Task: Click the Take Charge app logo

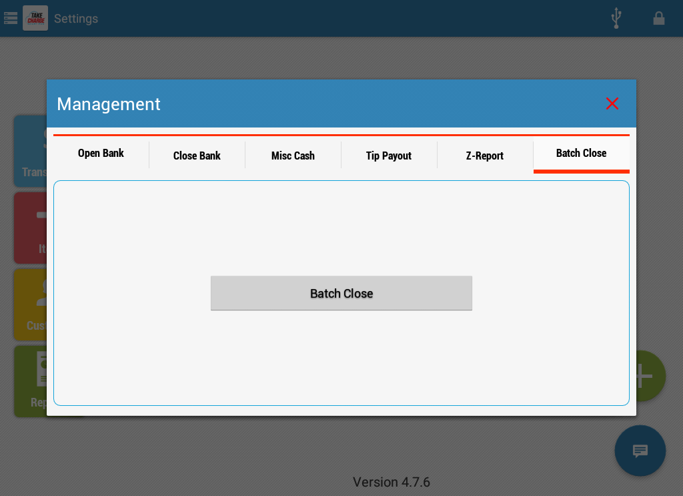Action: click(x=35, y=18)
